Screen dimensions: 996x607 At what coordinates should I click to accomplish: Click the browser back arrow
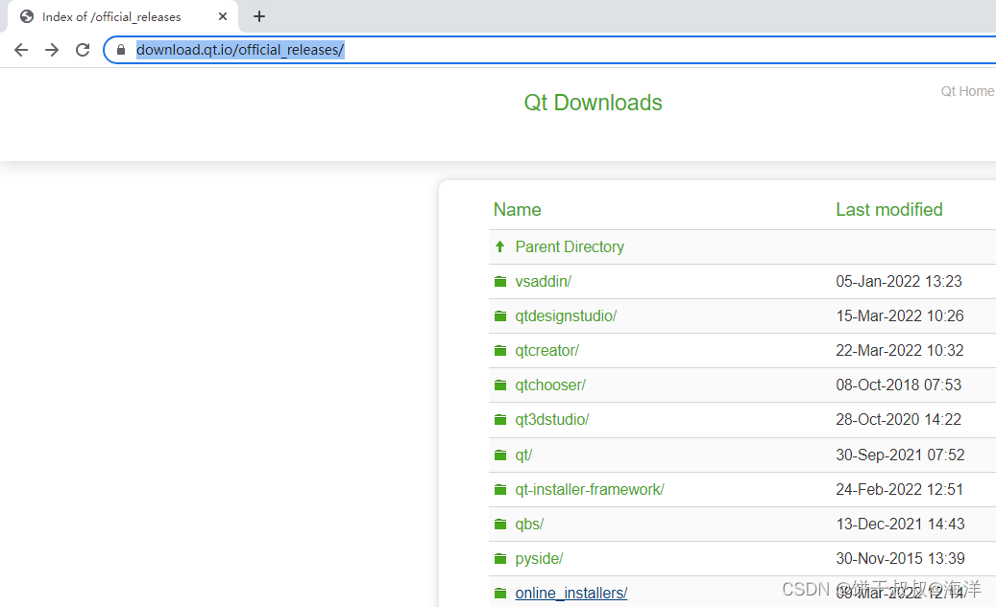[x=20, y=49]
